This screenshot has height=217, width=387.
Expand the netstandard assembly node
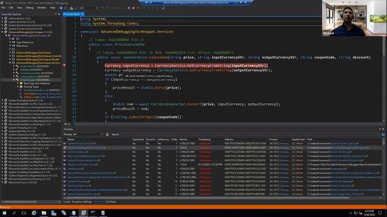2,18
